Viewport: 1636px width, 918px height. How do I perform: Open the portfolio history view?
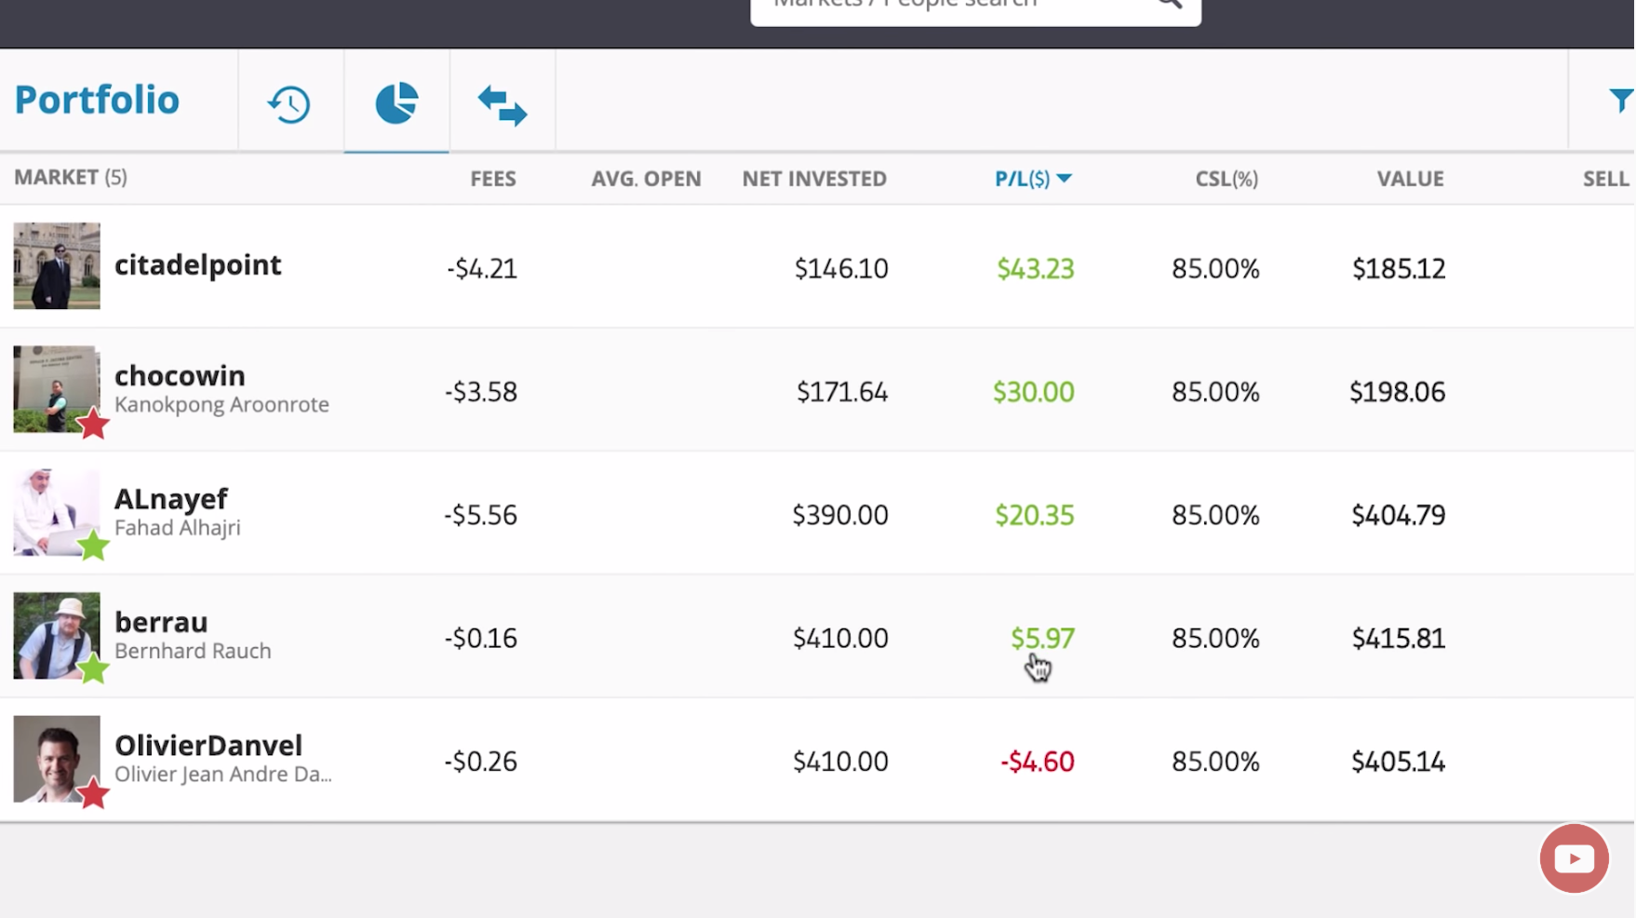(x=288, y=102)
